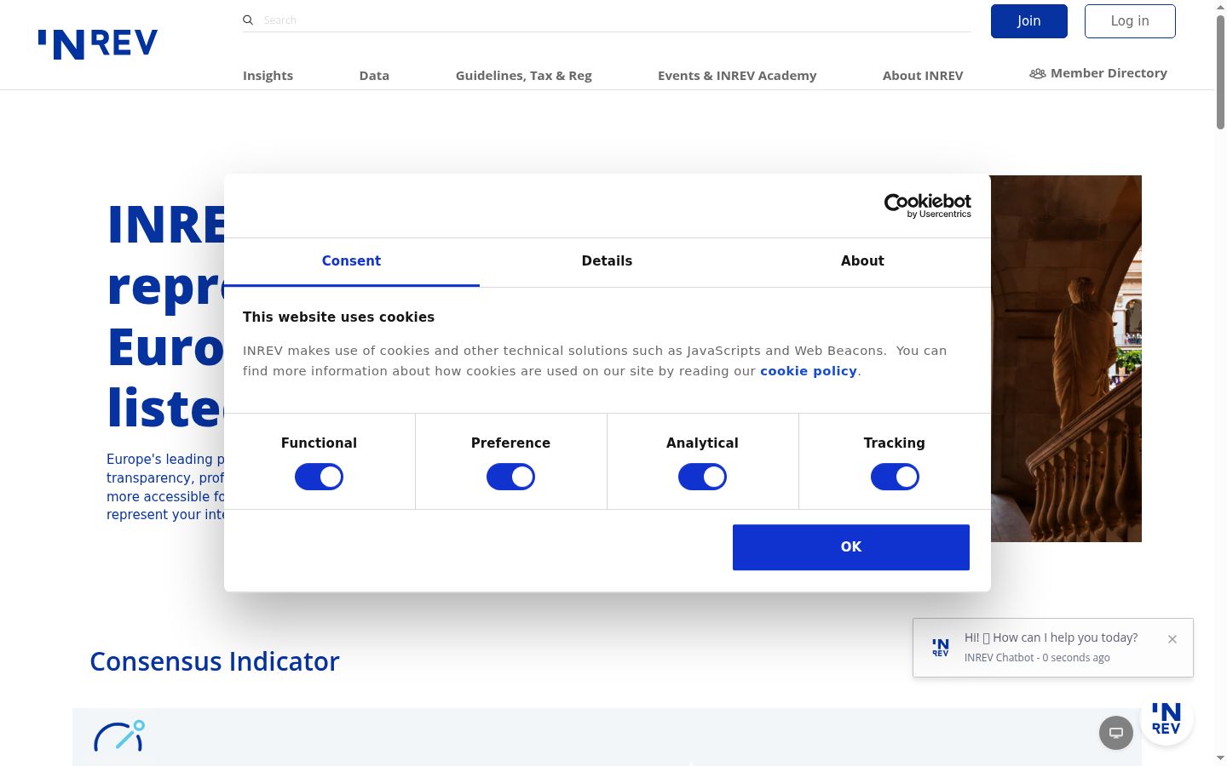Click the Consensus Indicator gauge icon
Screen dimensions: 1227x766
click(119, 736)
